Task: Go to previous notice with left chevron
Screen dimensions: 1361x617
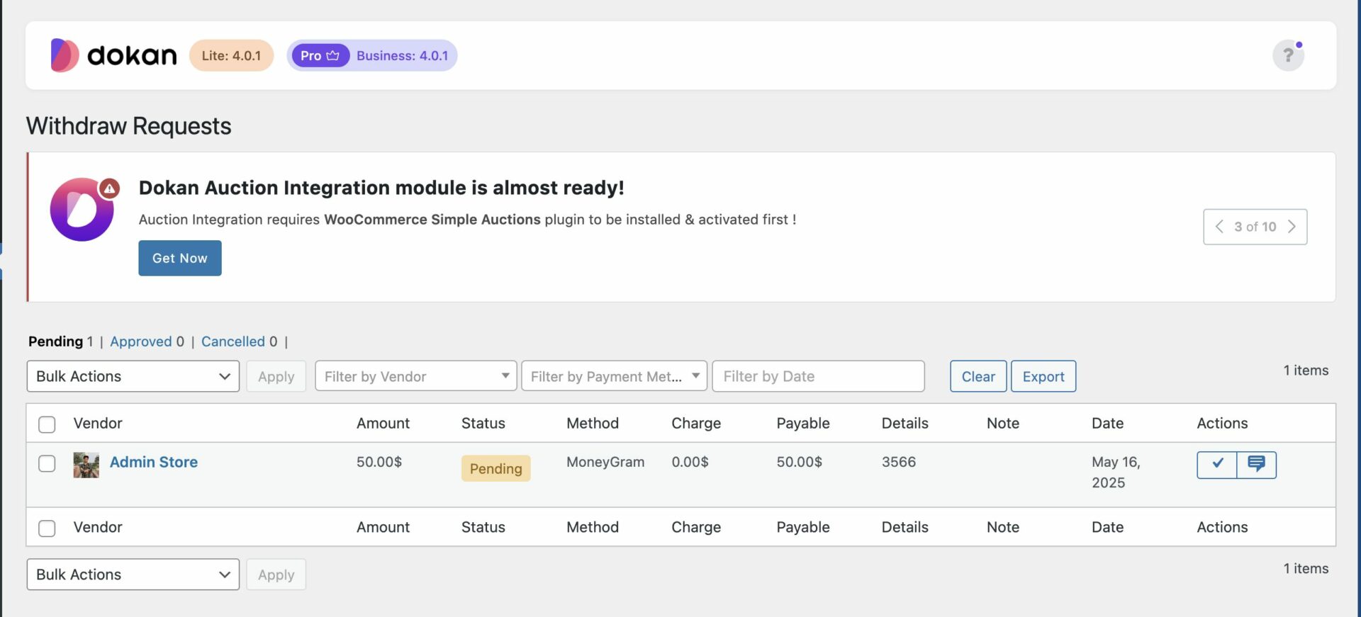Action: point(1219,227)
